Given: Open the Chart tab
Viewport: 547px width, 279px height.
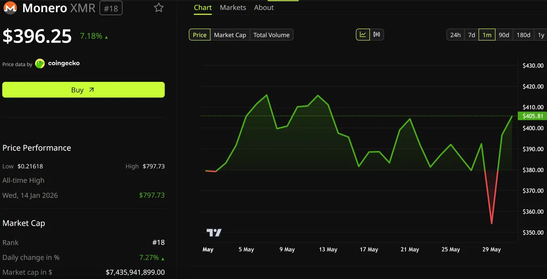Looking at the screenshot, I should click(x=203, y=8).
